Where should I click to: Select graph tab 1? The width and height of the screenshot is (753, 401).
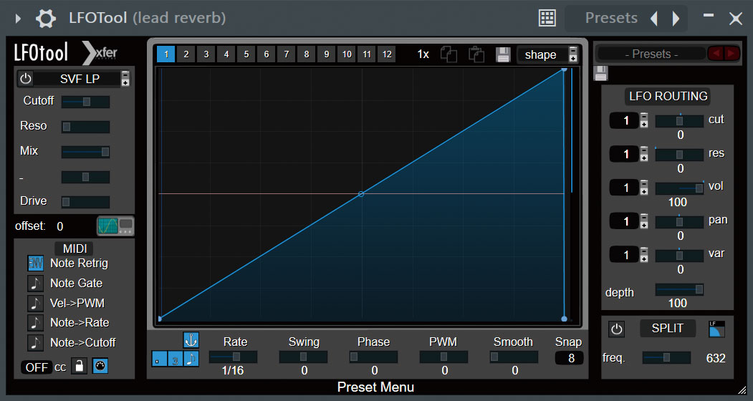click(166, 54)
